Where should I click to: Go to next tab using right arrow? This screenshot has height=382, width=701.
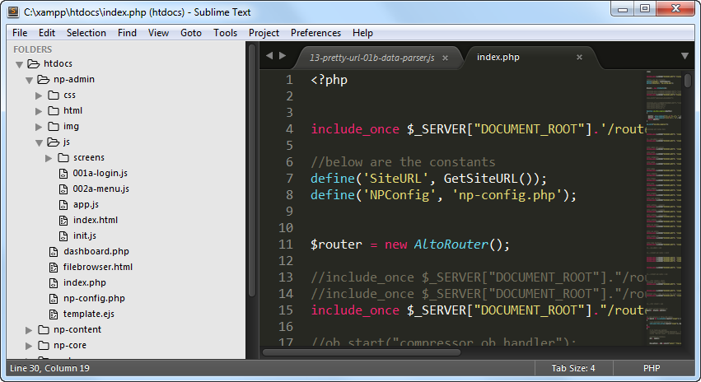[x=283, y=56]
